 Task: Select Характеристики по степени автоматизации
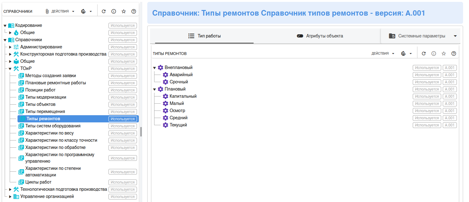53,172
